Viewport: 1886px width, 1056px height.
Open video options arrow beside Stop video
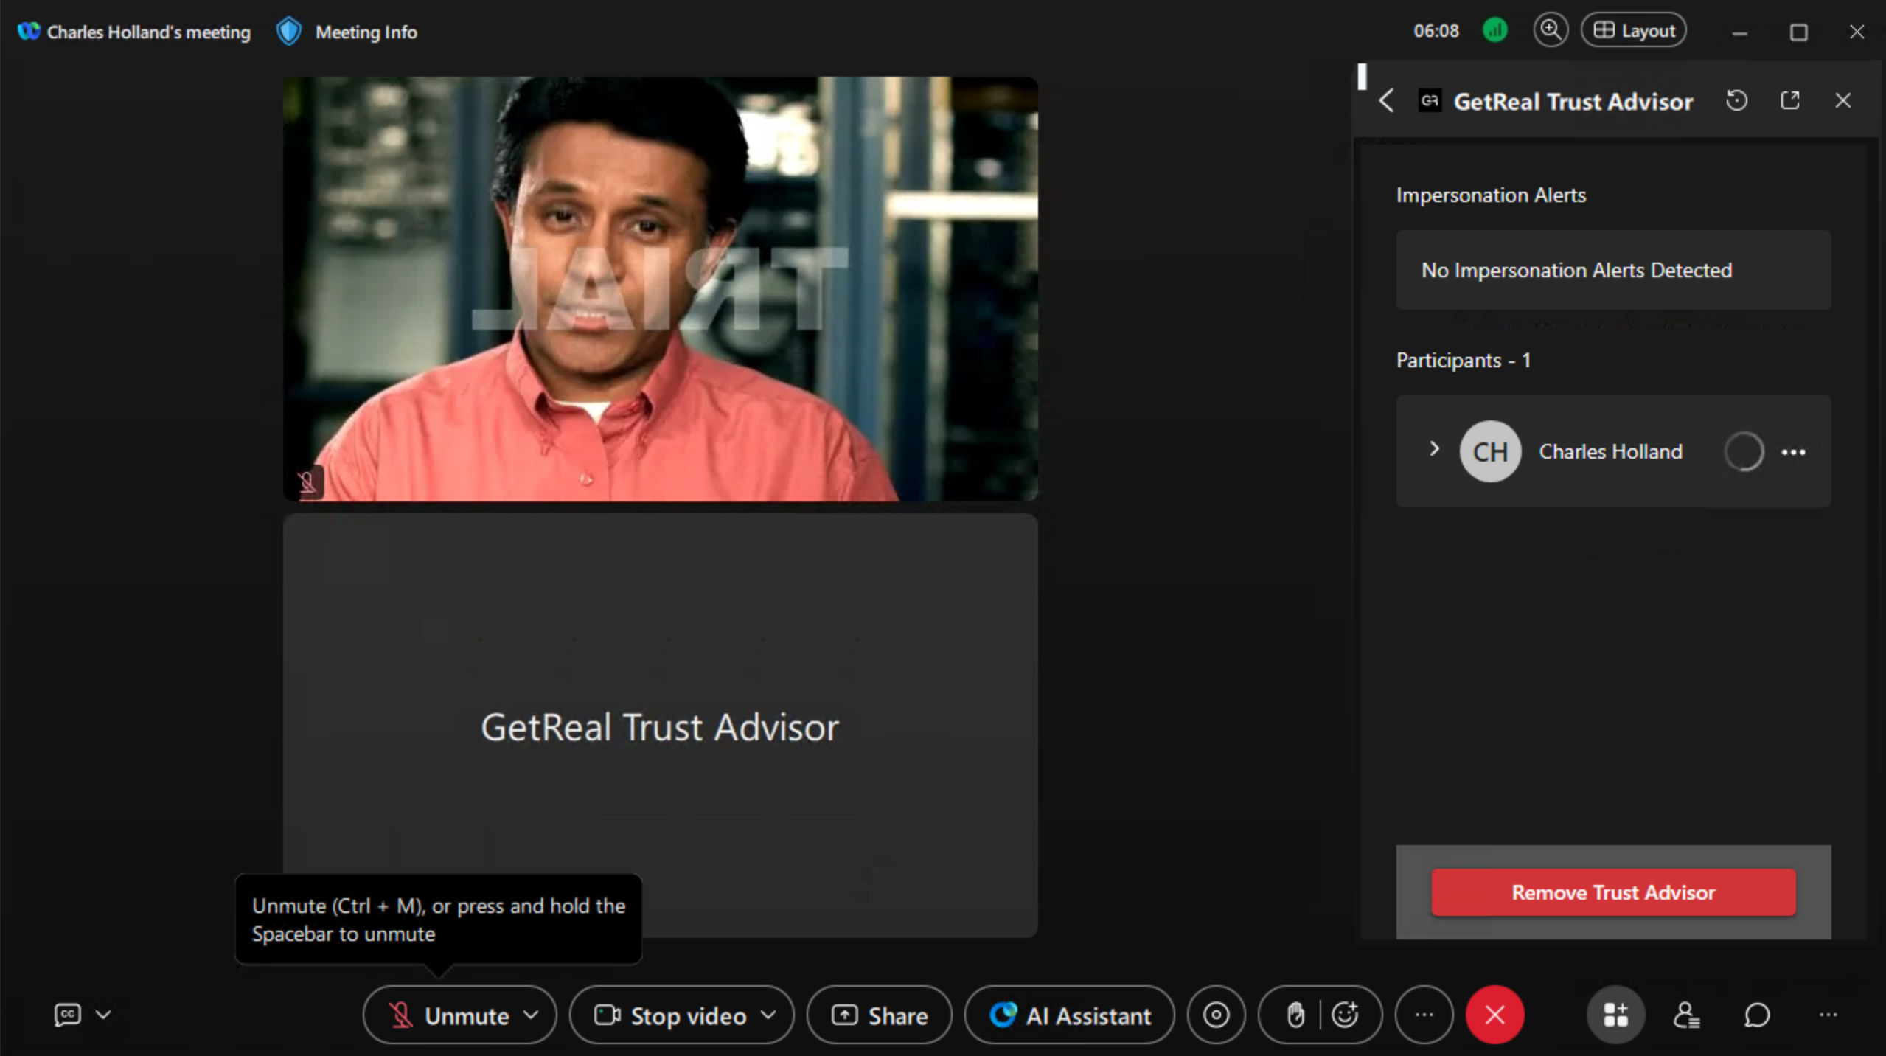click(x=768, y=1015)
